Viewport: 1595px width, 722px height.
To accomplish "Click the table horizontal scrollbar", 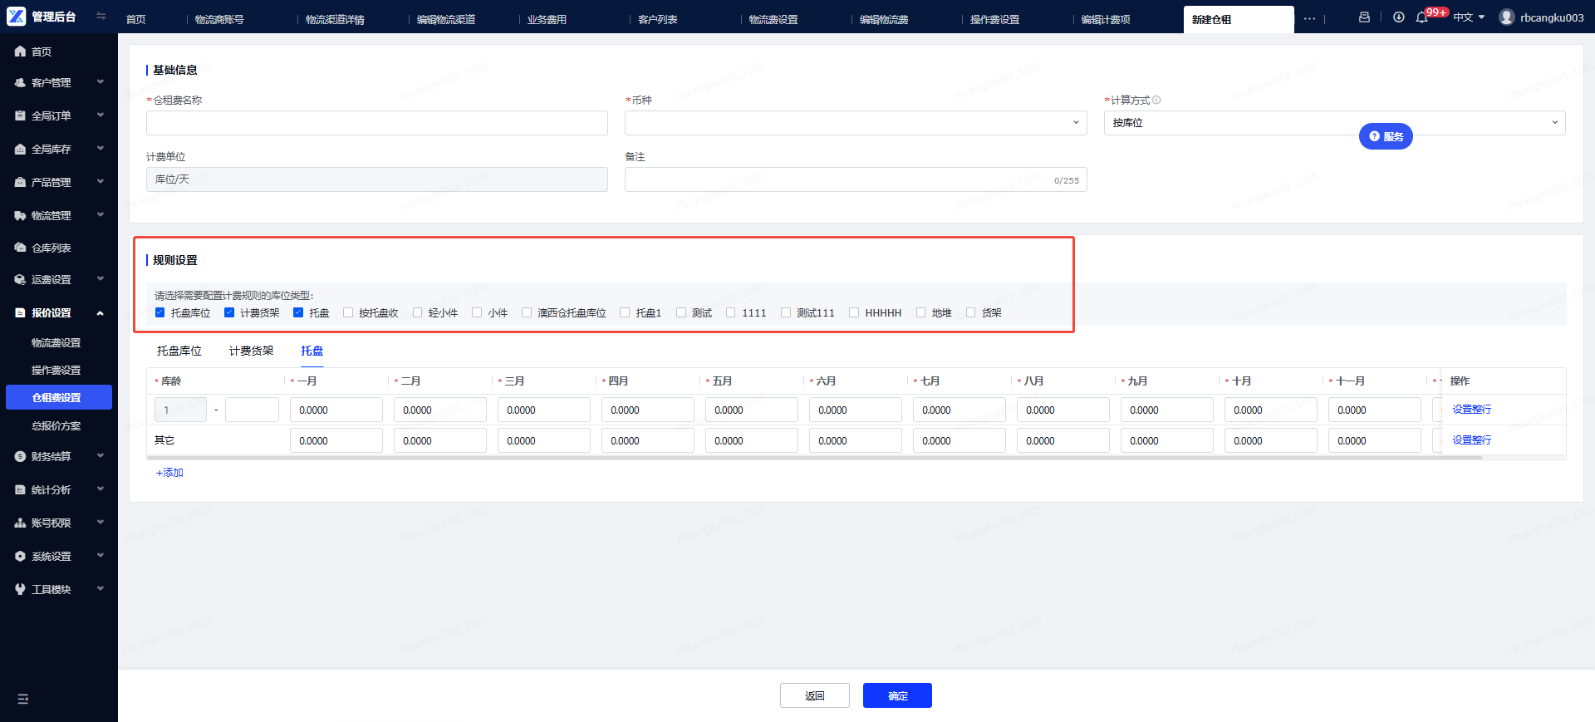I will click(x=814, y=457).
